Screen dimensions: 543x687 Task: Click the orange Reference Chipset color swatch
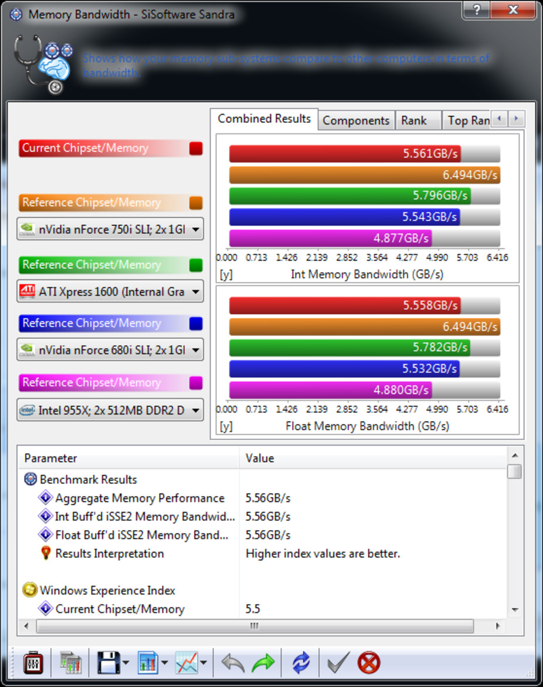pos(196,203)
